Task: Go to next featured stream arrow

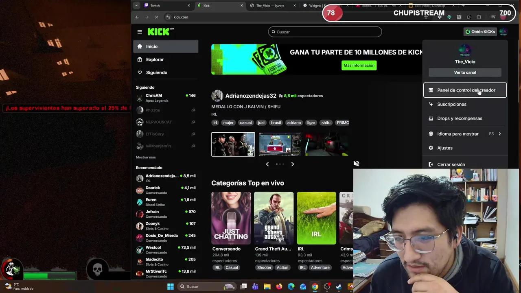Action: point(292,164)
